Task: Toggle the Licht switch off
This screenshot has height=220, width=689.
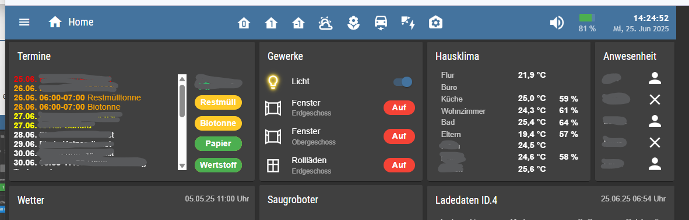Action: [x=403, y=82]
